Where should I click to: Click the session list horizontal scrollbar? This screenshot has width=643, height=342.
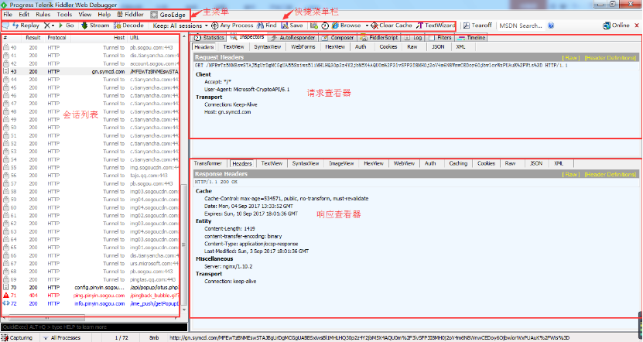coord(47,318)
